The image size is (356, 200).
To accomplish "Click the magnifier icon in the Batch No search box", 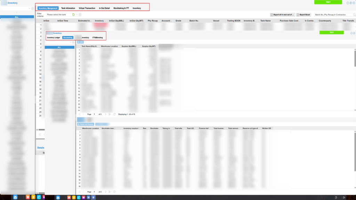I will (x=353, y=14).
